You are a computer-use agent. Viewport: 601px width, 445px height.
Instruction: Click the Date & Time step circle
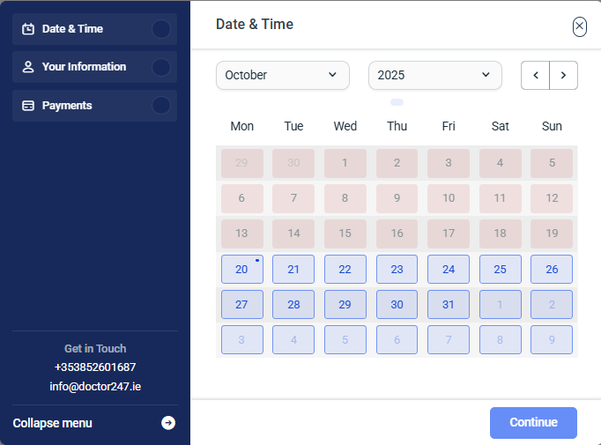[x=160, y=29]
